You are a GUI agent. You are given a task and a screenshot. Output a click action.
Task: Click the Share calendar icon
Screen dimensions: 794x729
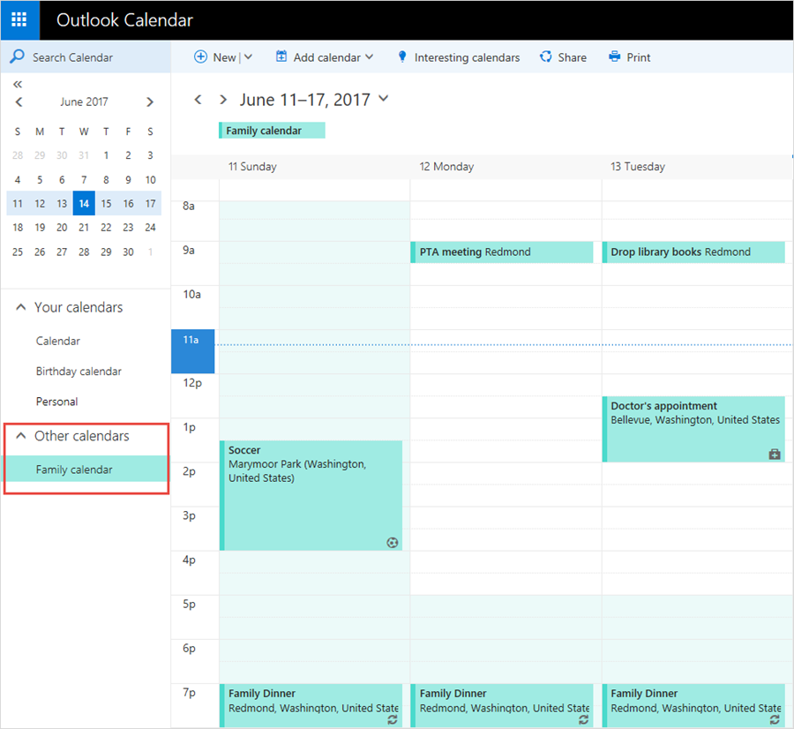544,56
